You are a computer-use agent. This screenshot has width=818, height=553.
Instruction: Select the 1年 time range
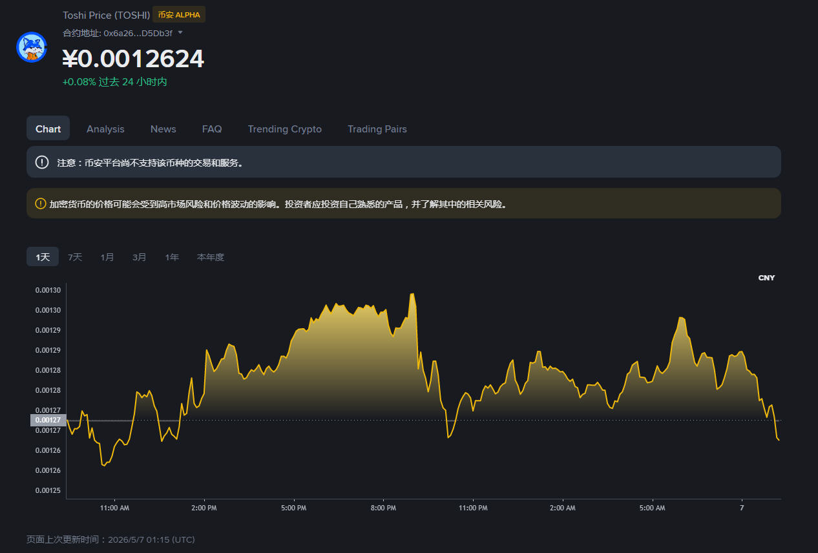click(x=172, y=257)
